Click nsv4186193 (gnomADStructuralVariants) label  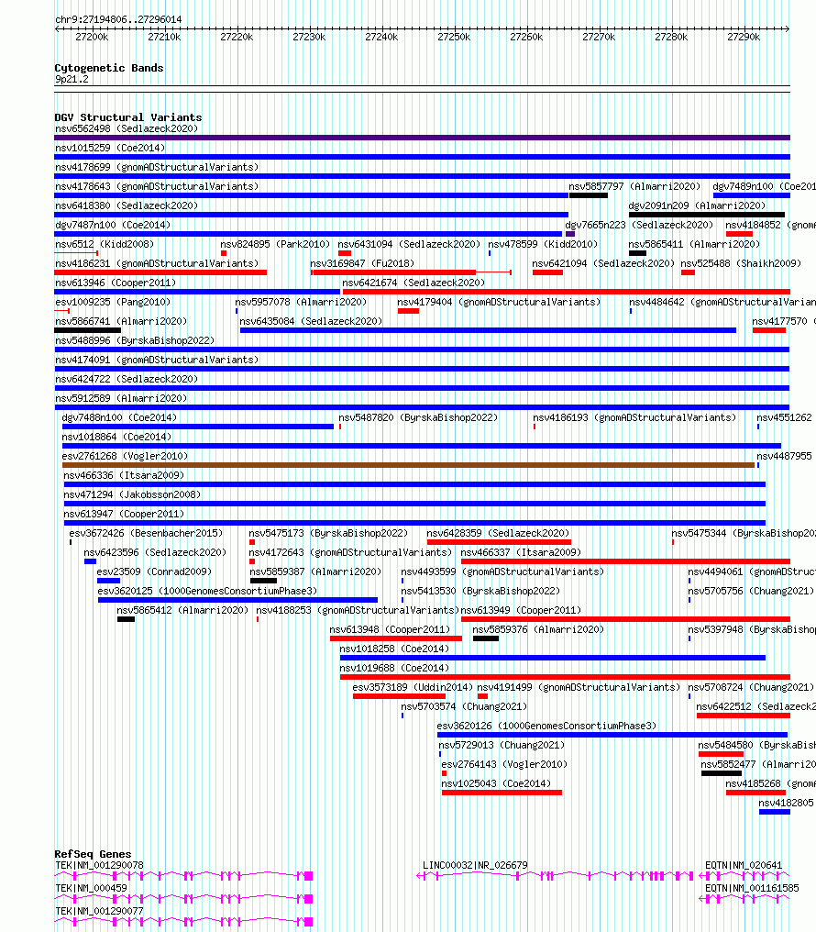pyautogui.click(x=634, y=418)
